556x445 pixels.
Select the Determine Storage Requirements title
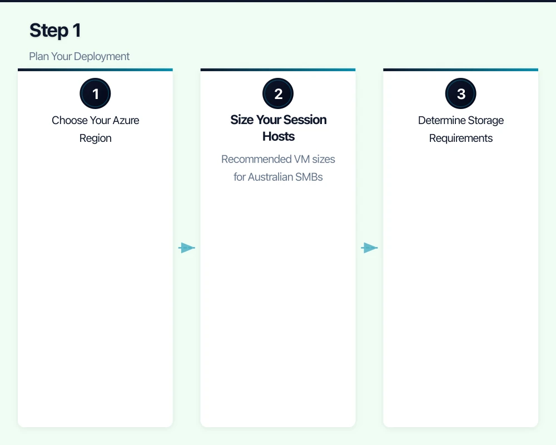(x=461, y=129)
